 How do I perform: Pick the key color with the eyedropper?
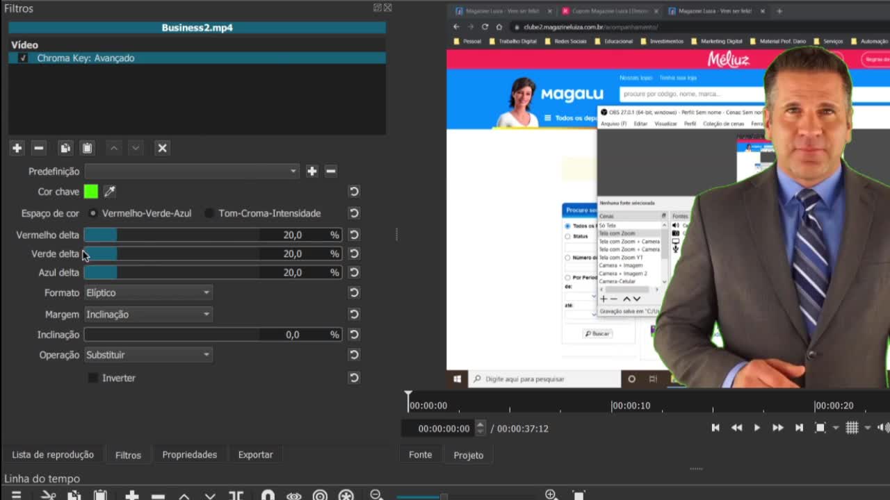pyautogui.click(x=109, y=191)
